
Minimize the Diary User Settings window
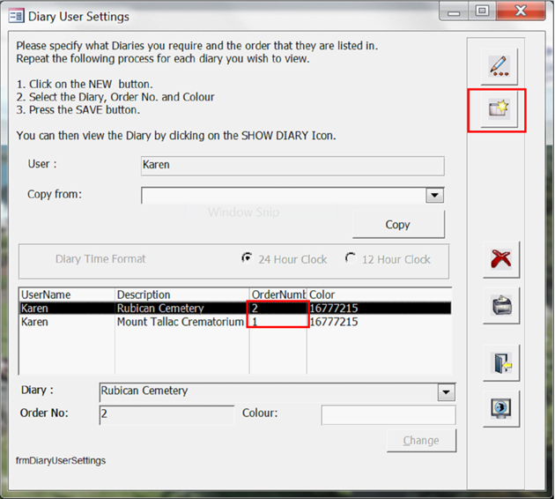pos(454,11)
